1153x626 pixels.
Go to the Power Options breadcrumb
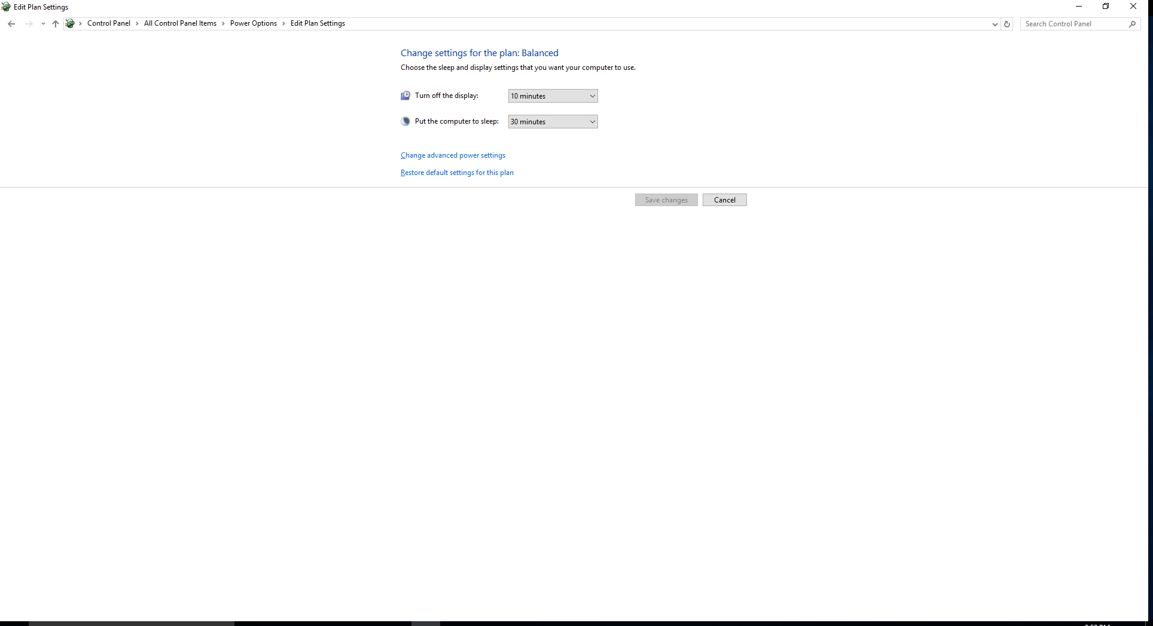(253, 23)
